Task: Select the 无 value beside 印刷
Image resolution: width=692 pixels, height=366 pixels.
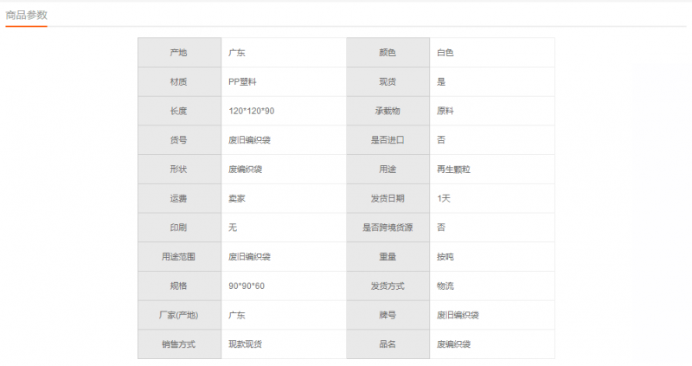Action: [233, 228]
